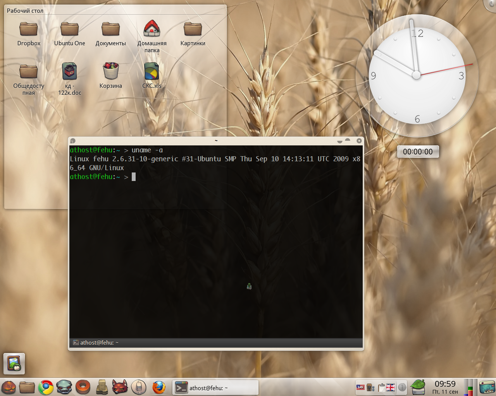Switch layout via the UK flag icon
The image size is (496, 396).
pyautogui.click(x=391, y=387)
